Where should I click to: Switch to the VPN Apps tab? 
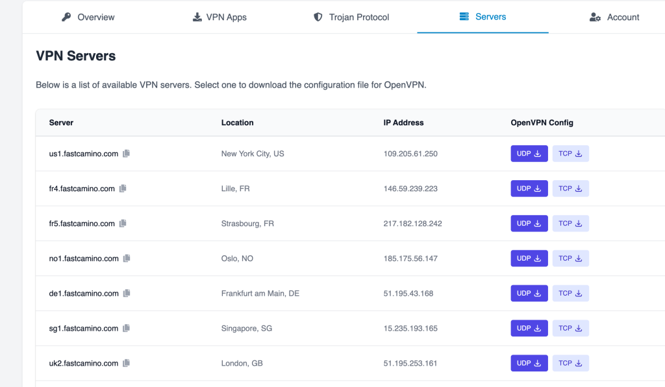point(220,18)
